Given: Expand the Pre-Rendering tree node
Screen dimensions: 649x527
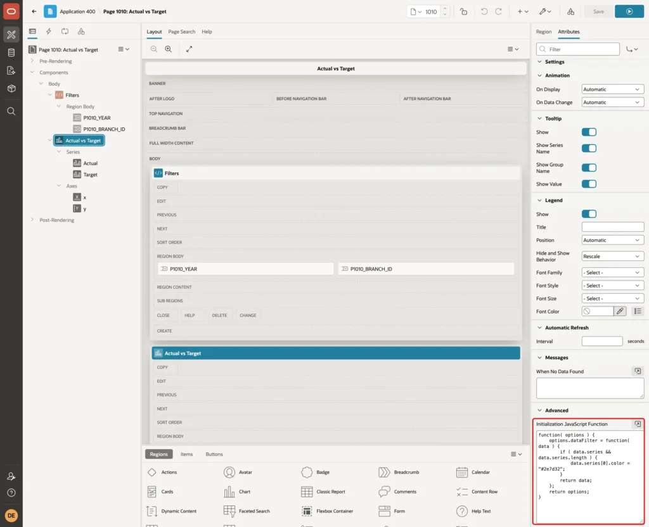Looking at the screenshot, I should click(32, 61).
